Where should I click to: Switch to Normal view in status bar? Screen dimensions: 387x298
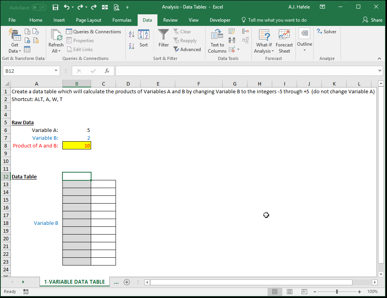coord(275,291)
